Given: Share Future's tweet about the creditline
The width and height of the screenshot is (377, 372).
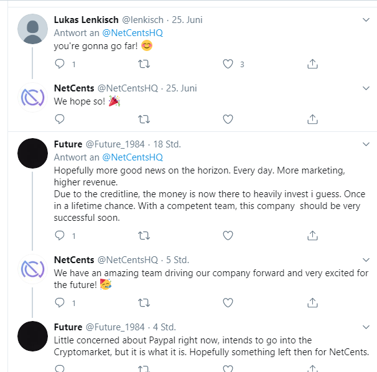Looking at the screenshot, I should (x=313, y=235).
